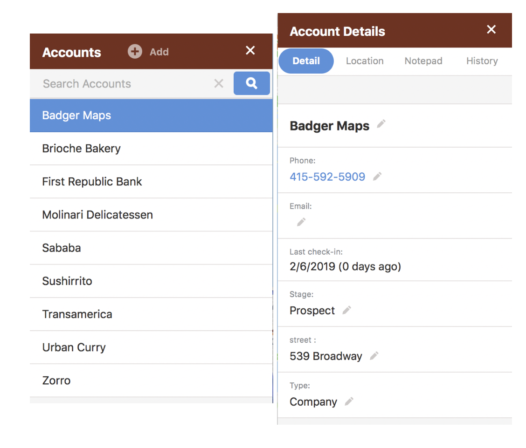Click the last check-in date 2/6/2019

(345, 267)
